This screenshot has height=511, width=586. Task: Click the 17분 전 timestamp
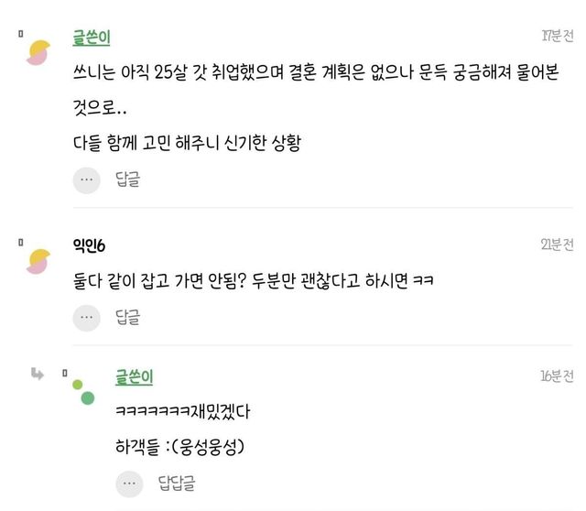tap(557, 36)
